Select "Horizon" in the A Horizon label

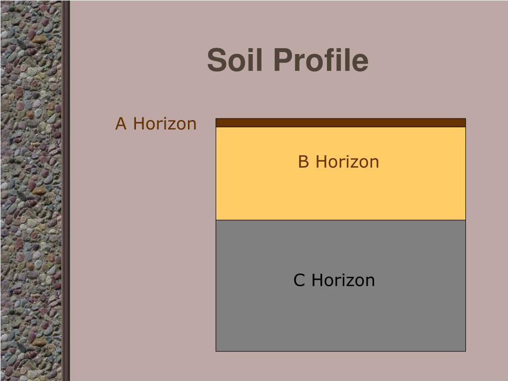coord(165,124)
